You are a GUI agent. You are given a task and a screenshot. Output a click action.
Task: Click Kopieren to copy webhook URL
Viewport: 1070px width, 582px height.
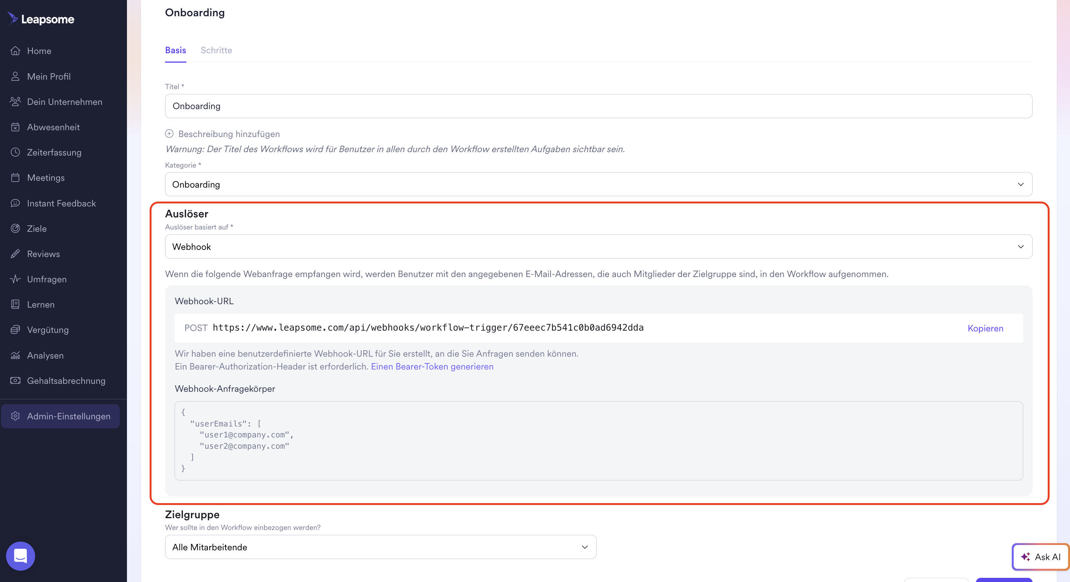pyautogui.click(x=985, y=328)
